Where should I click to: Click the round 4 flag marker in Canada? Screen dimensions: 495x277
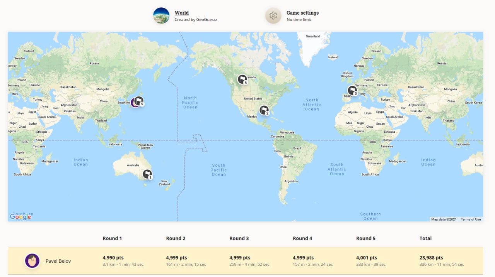(x=242, y=79)
